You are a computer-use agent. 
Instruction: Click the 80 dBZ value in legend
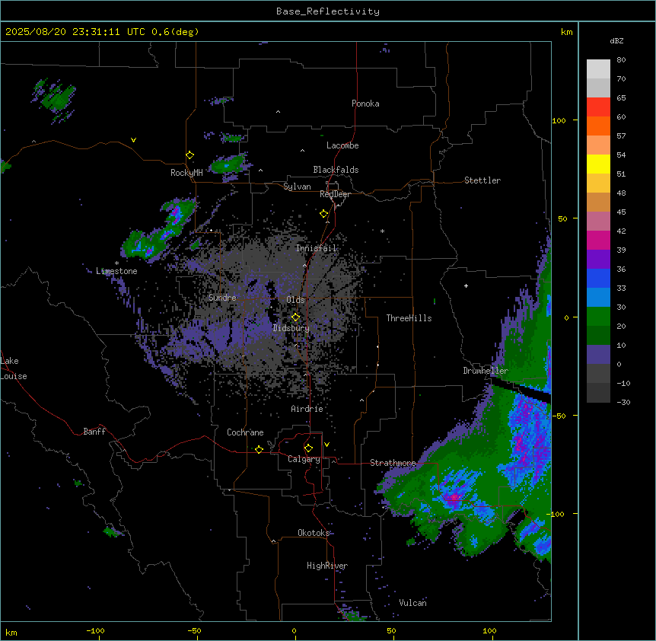(x=621, y=60)
